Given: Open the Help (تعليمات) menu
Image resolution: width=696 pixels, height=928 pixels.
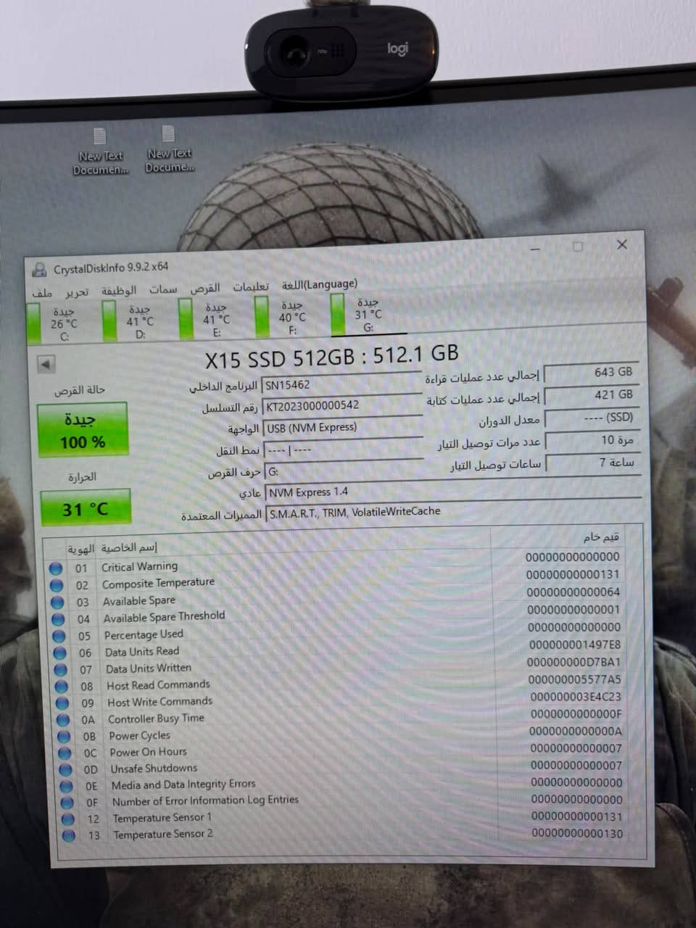Looking at the screenshot, I should [x=250, y=287].
